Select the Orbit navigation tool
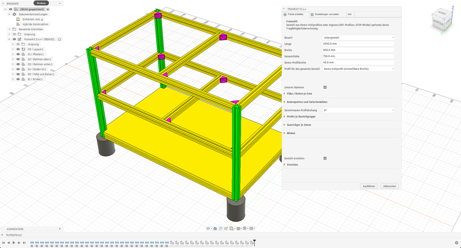461x248 pixels. click(x=208, y=228)
